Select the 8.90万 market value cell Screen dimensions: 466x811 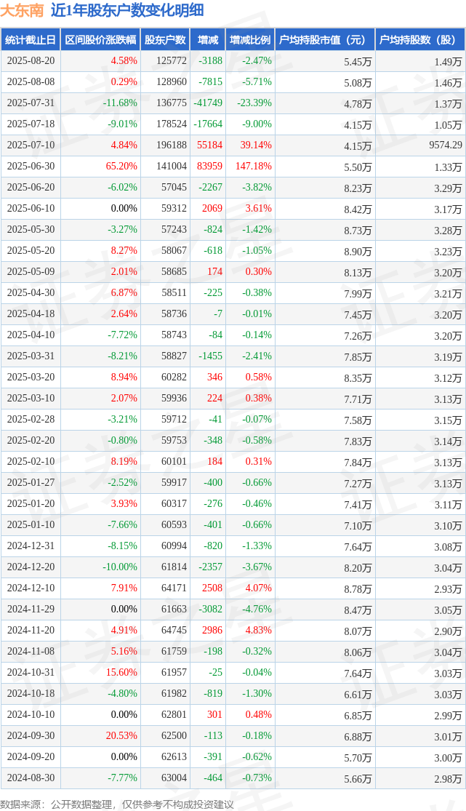point(358,252)
